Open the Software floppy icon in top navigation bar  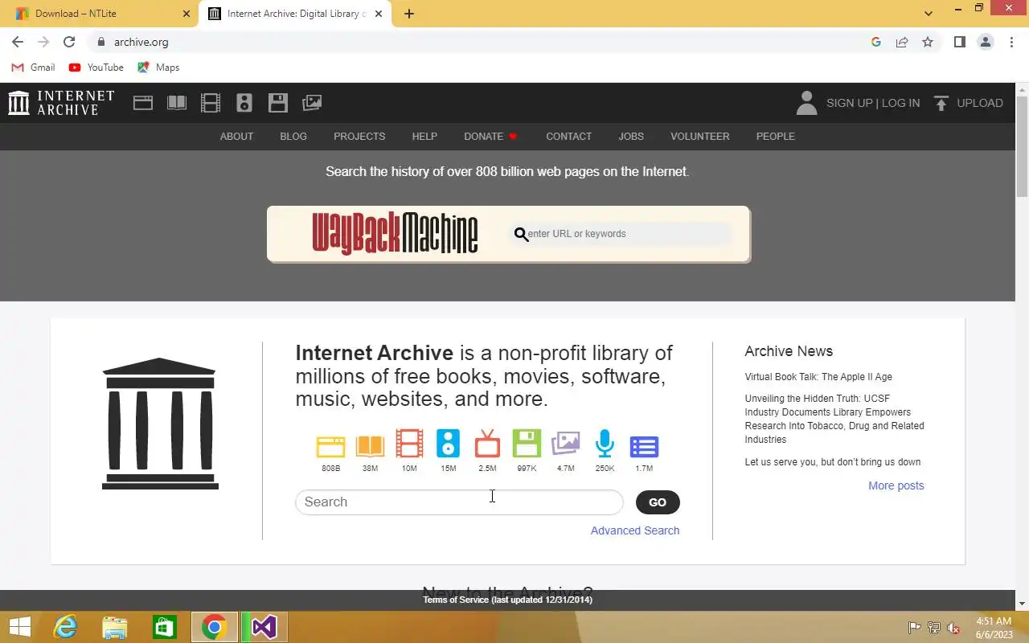pyautogui.click(x=278, y=103)
